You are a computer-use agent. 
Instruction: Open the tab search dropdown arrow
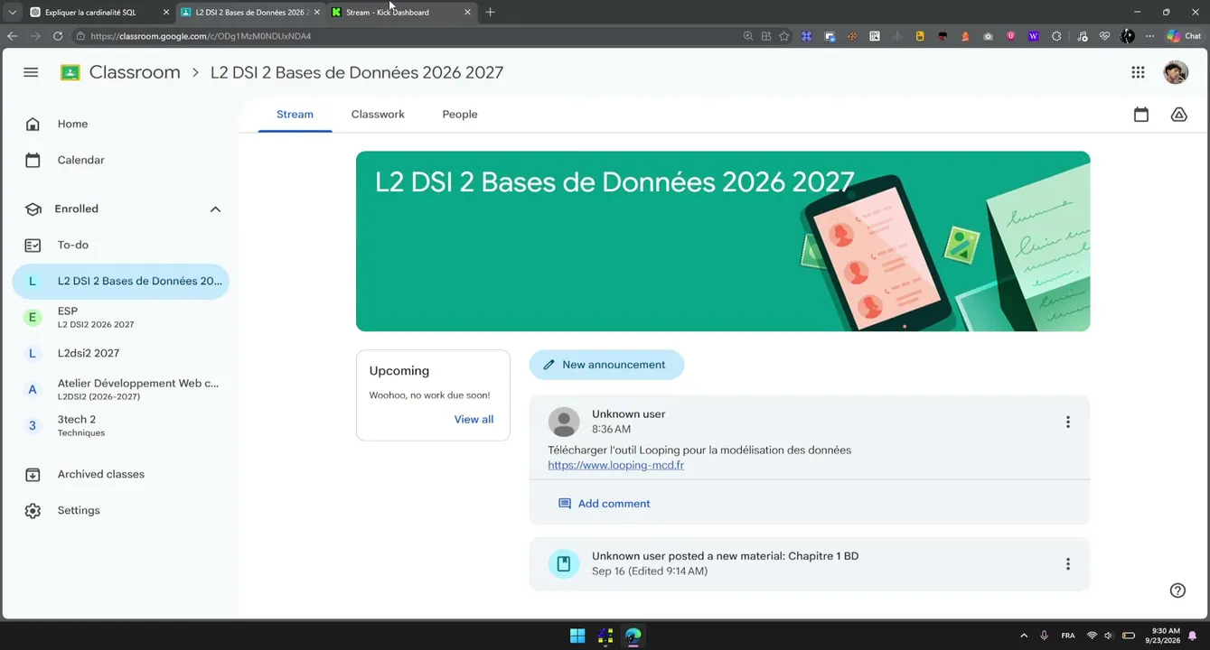(12, 12)
